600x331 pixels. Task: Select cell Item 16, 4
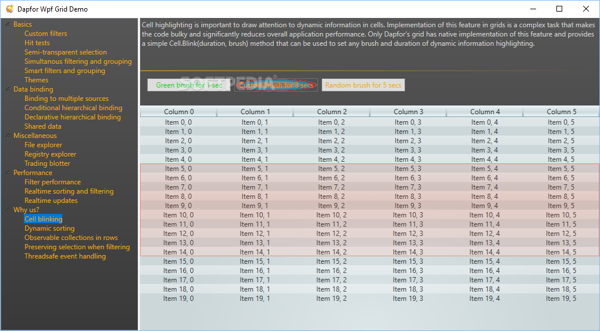(484, 270)
